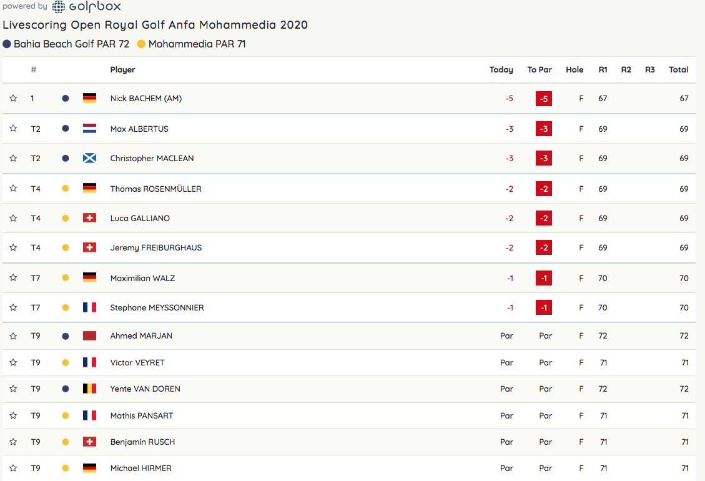Sort by the Today column header
This screenshot has height=481, width=705.
pyautogui.click(x=501, y=70)
